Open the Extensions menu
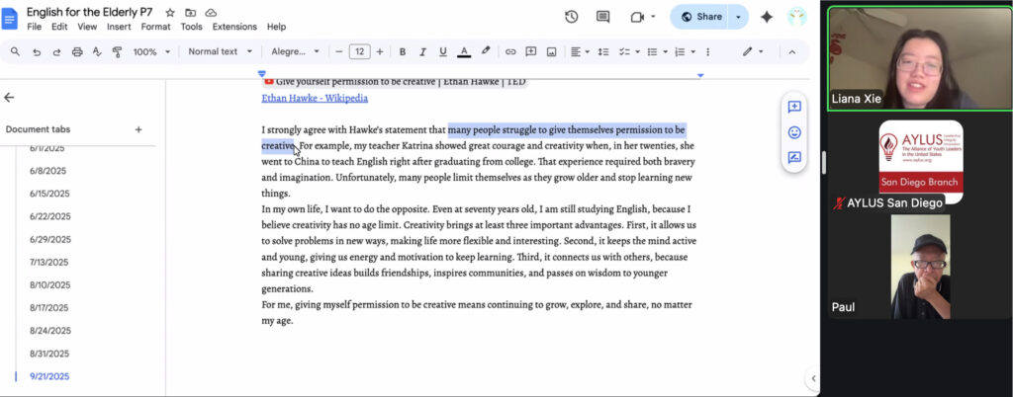The image size is (1013, 397). pos(234,27)
